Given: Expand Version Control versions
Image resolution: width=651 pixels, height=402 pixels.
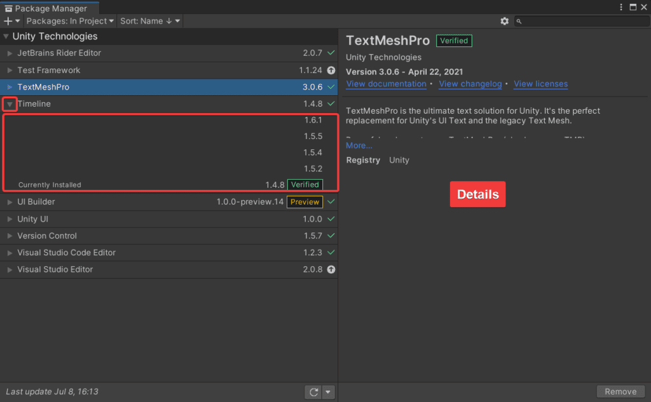Looking at the screenshot, I should click(x=10, y=236).
